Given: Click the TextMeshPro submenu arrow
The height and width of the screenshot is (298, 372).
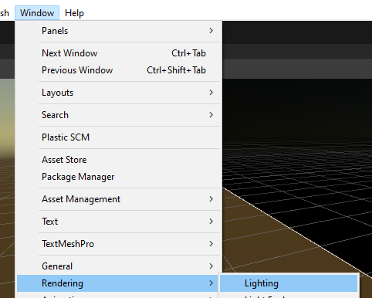Looking at the screenshot, I should (211, 244).
